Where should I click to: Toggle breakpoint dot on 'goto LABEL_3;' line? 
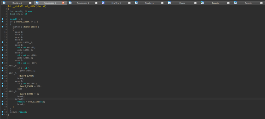click(2, 42)
